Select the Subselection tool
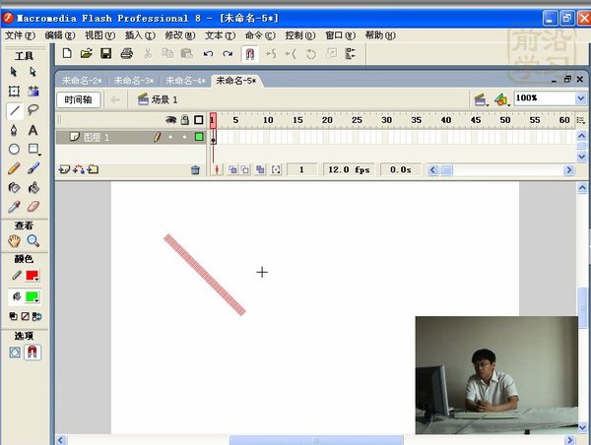The image size is (591, 445). [x=33, y=72]
